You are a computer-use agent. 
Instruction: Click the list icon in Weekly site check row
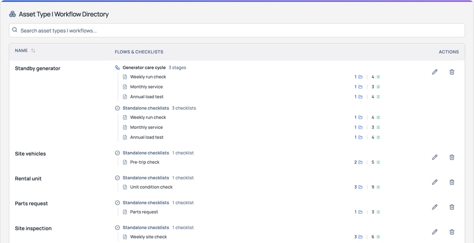point(378,237)
